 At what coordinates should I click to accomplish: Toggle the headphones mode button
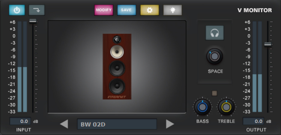click(215, 33)
